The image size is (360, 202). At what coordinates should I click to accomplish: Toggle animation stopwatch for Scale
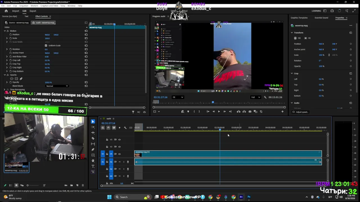pyautogui.click(x=10, y=38)
